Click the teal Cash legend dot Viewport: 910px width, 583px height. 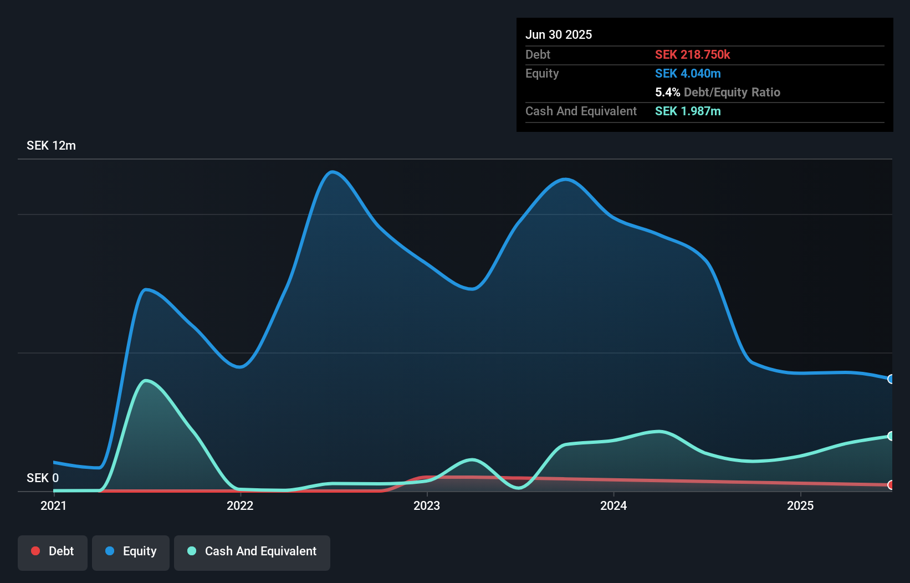click(192, 551)
